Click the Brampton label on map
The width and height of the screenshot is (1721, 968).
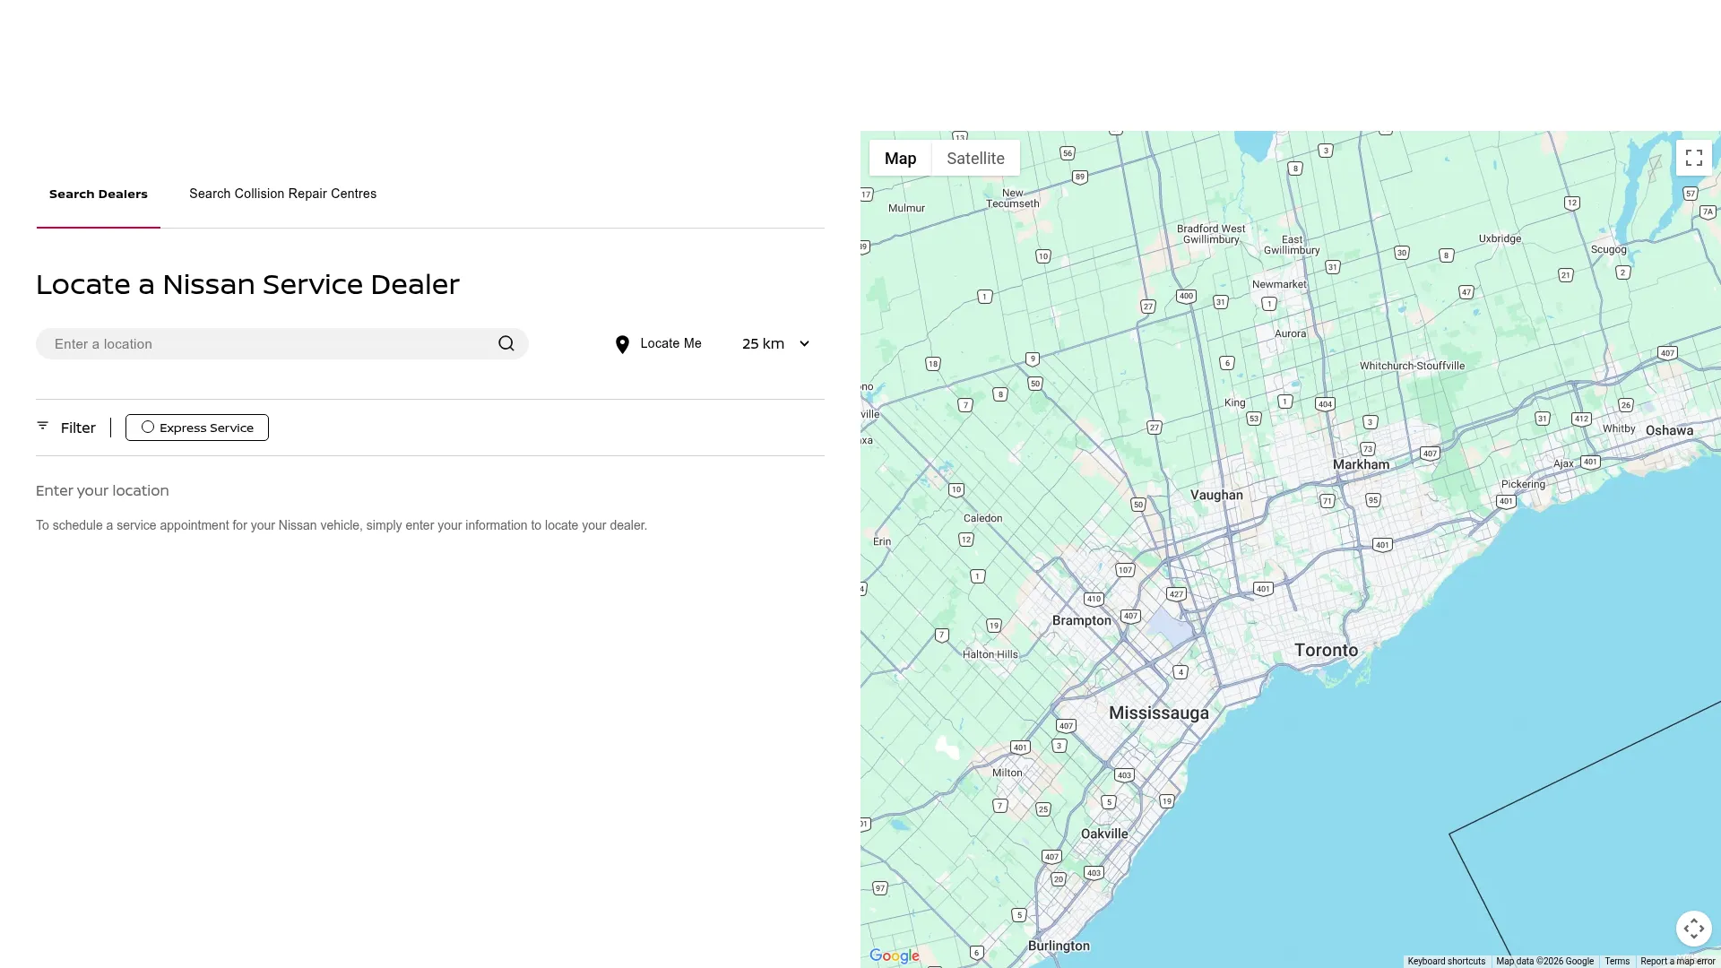tap(1081, 620)
